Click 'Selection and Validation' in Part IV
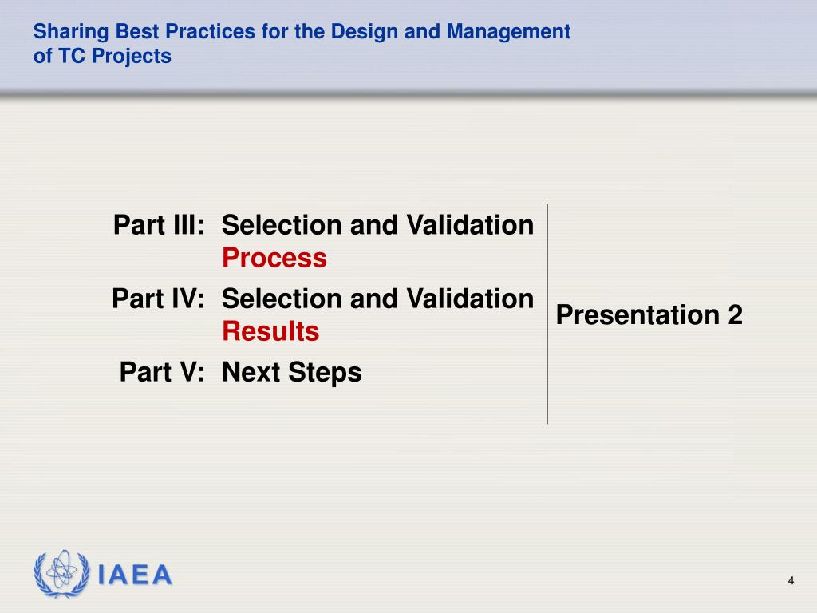 point(377,299)
